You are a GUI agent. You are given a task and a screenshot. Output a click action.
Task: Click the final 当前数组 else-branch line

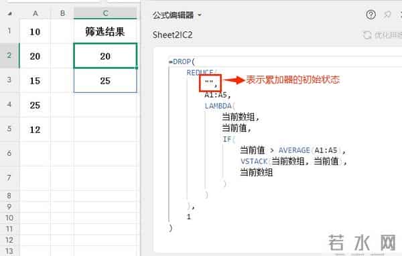257,172
